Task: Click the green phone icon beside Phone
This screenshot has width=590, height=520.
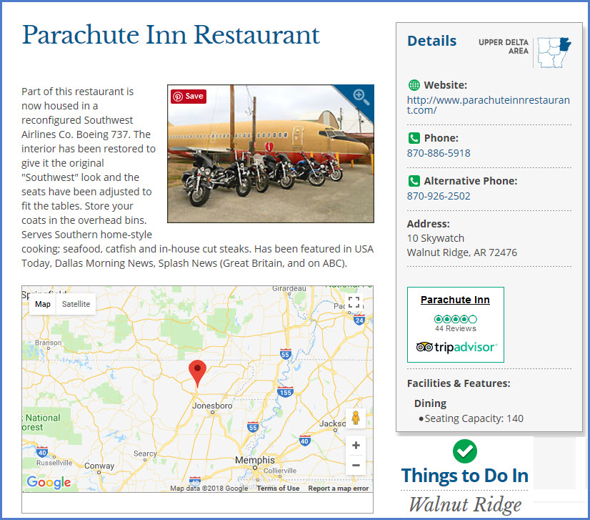Action: [x=414, y=138]
